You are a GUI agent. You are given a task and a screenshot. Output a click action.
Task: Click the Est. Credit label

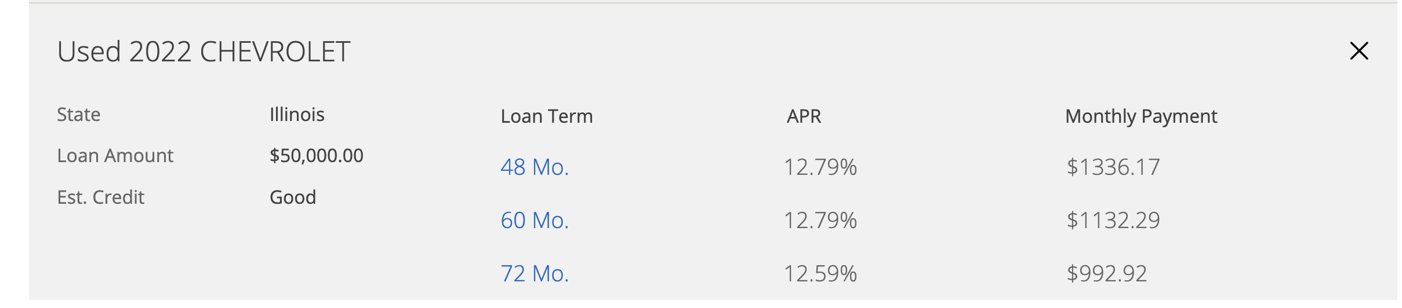(101, 197)
